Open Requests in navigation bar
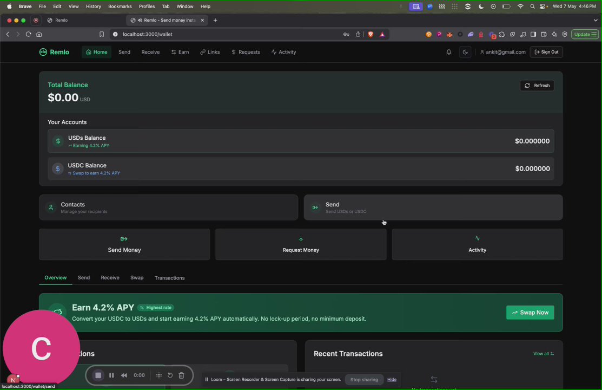The height and width of the screenshot is (390, 602). (x=246, y=52)
